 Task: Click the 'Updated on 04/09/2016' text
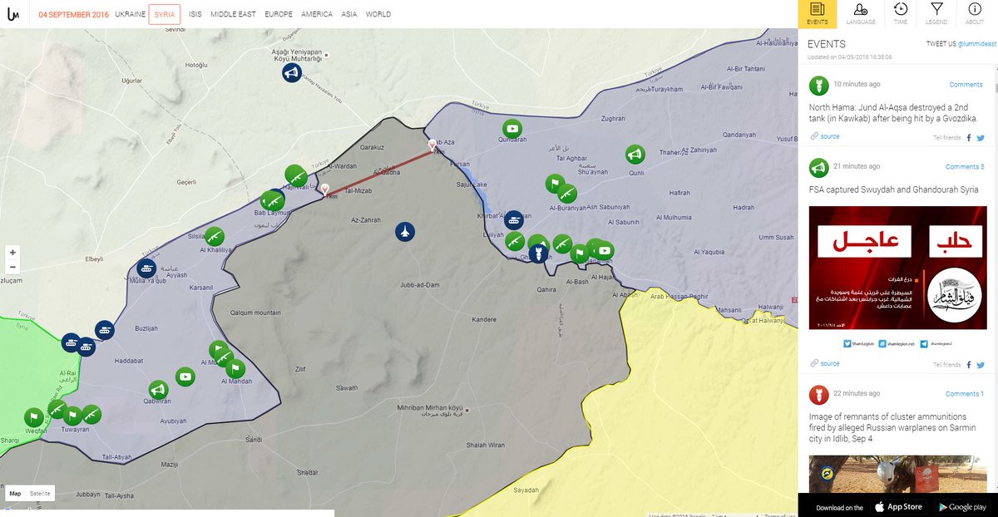(849, 57)
